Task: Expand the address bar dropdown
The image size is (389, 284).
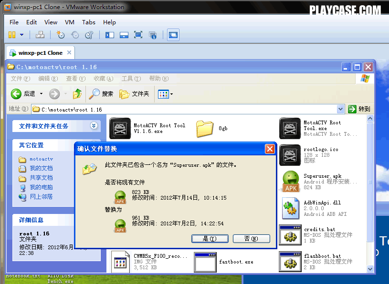Action: 340,109
